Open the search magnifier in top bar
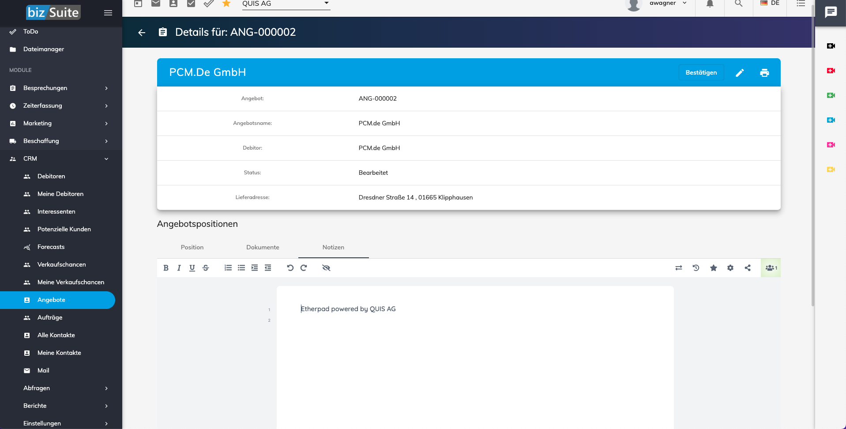Viewport: 846px width, 429px height. [738, 4]
